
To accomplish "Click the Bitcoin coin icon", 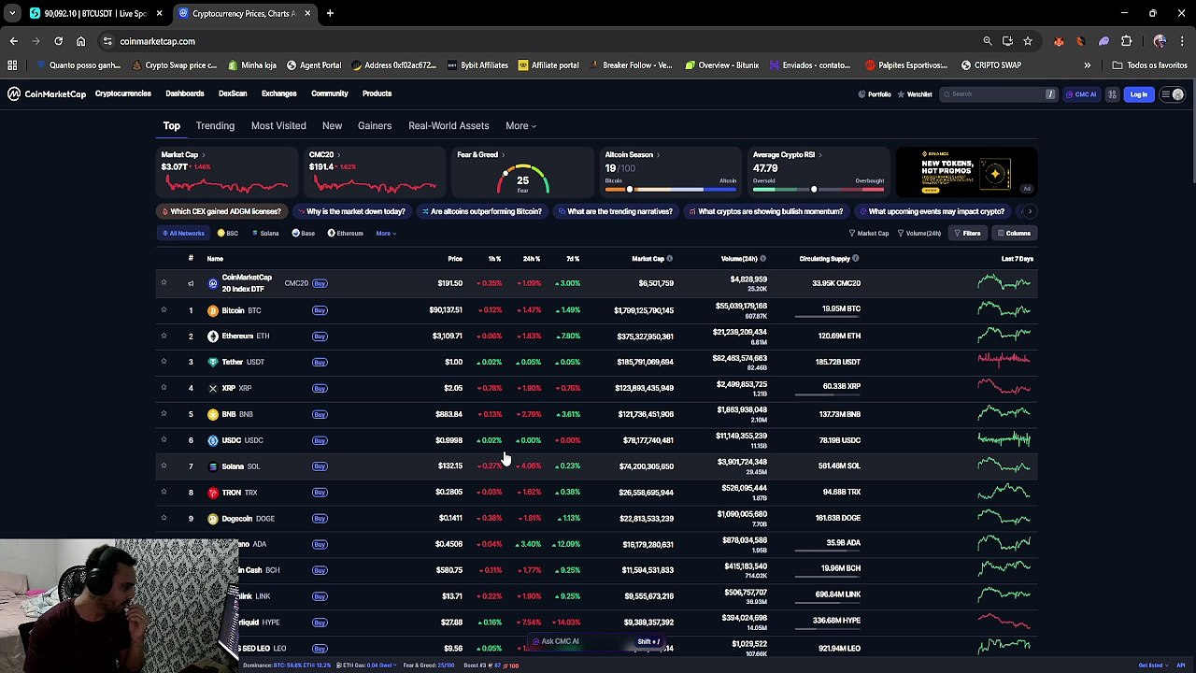I will (x=213, y=310).
